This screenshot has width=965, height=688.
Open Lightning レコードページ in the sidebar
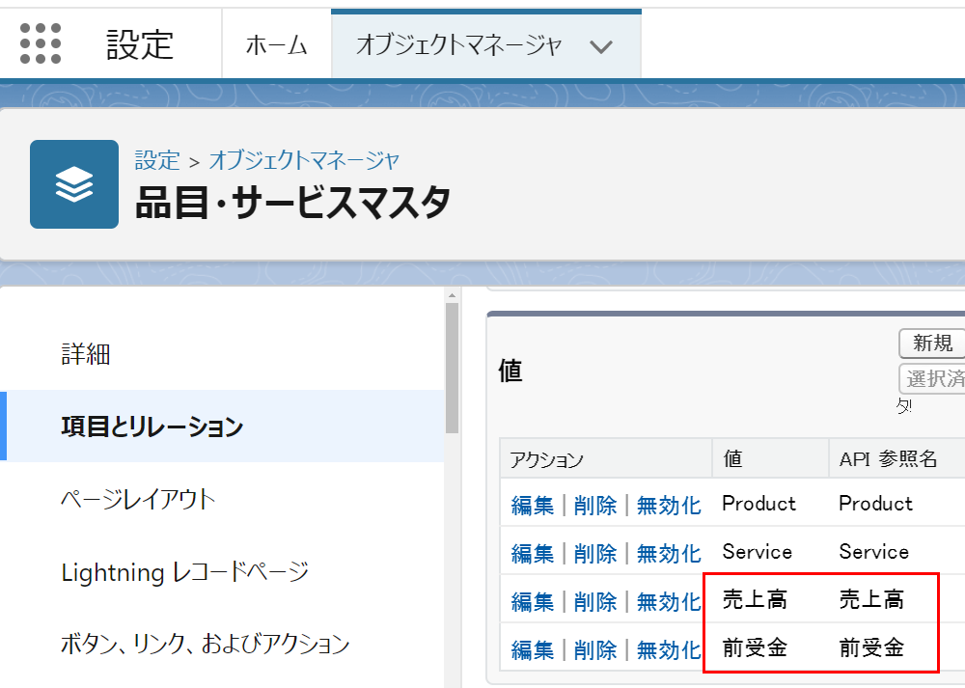184,571
